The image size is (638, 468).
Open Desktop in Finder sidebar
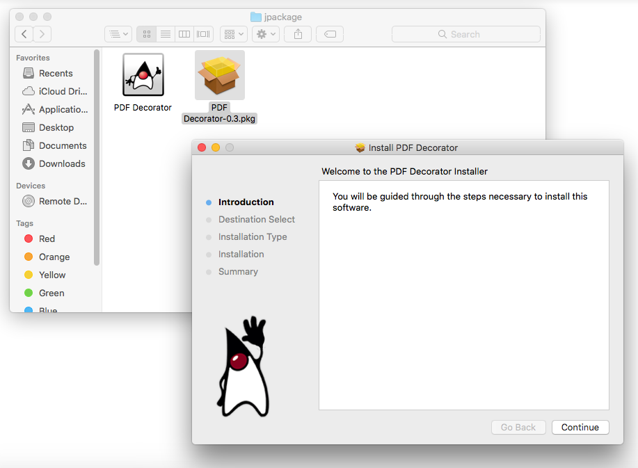click(x=48, y=127)
